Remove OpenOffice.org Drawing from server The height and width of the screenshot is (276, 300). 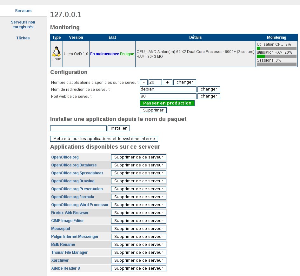click(x=139, y=181)
